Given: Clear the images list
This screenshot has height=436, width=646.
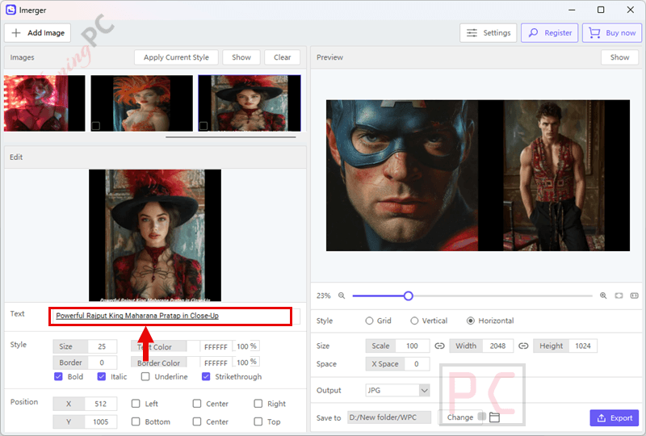Looking at the screenshot, I should [x=282, y=57].
